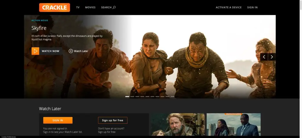Jump to the fifth carousel slide indicator
The image size is (302, 138).
tap(147, 97)
